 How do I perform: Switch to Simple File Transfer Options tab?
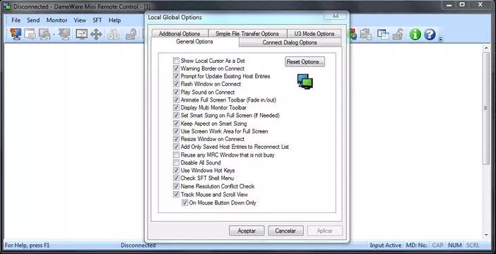[x=247, y=33]
